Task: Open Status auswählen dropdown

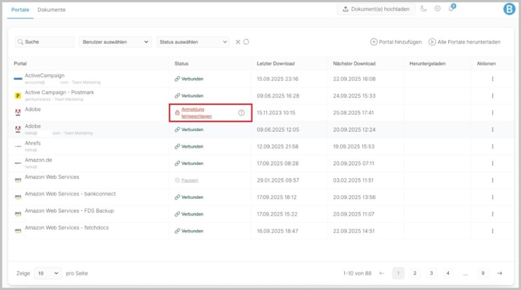Action: click(x=193, y=42)
